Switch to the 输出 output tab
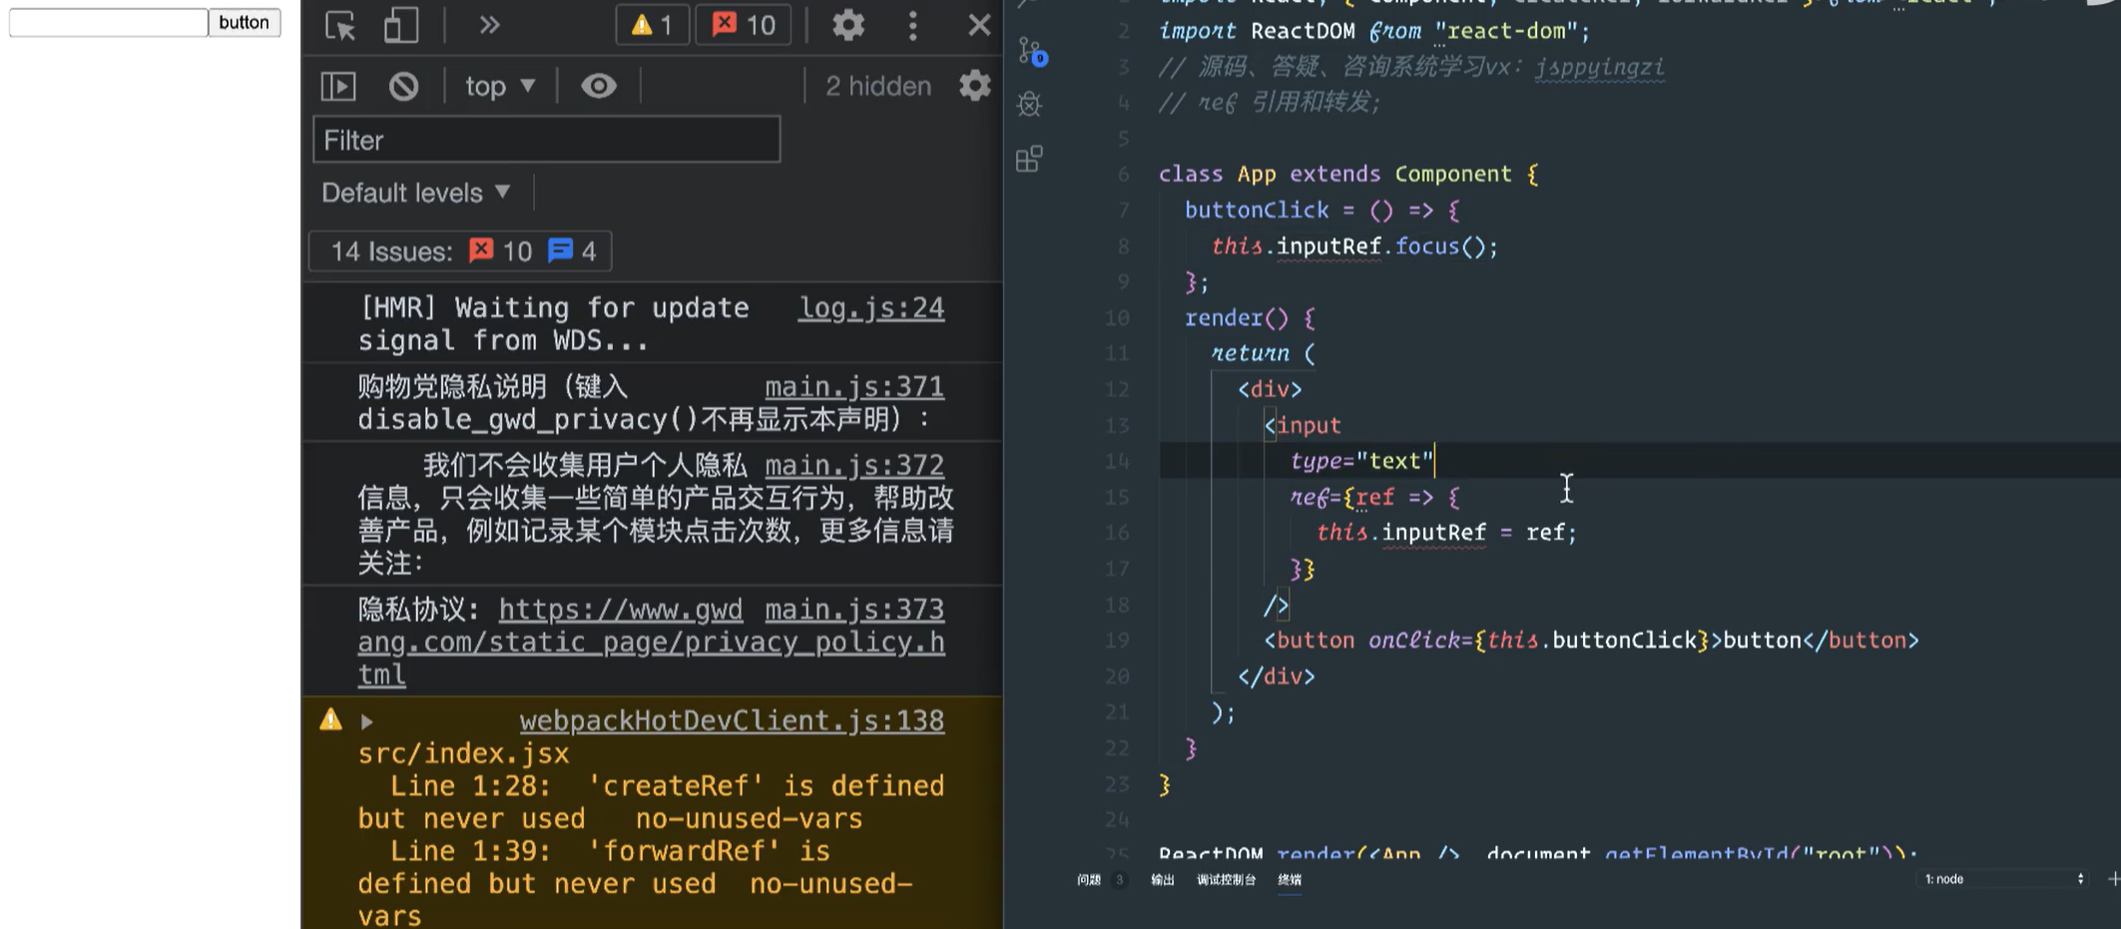Screen dimensions: 2121x929 coord(1163,880)
